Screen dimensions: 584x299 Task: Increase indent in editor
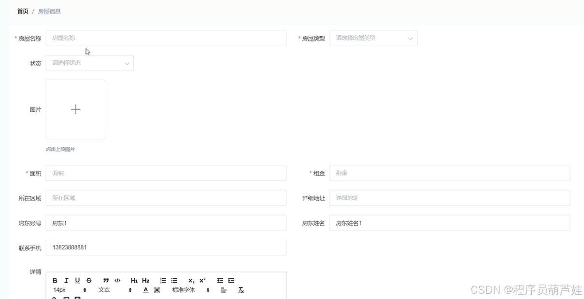click(x=231, y=281)
